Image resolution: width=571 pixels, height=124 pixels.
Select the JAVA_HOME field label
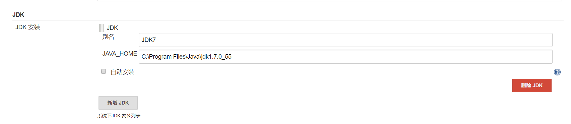(x=120, y=54)
